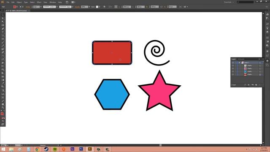Screen dimensions: 270x152
Task: Click Create New Layer icon in Layers panel
Action: [x=256, y=85]
